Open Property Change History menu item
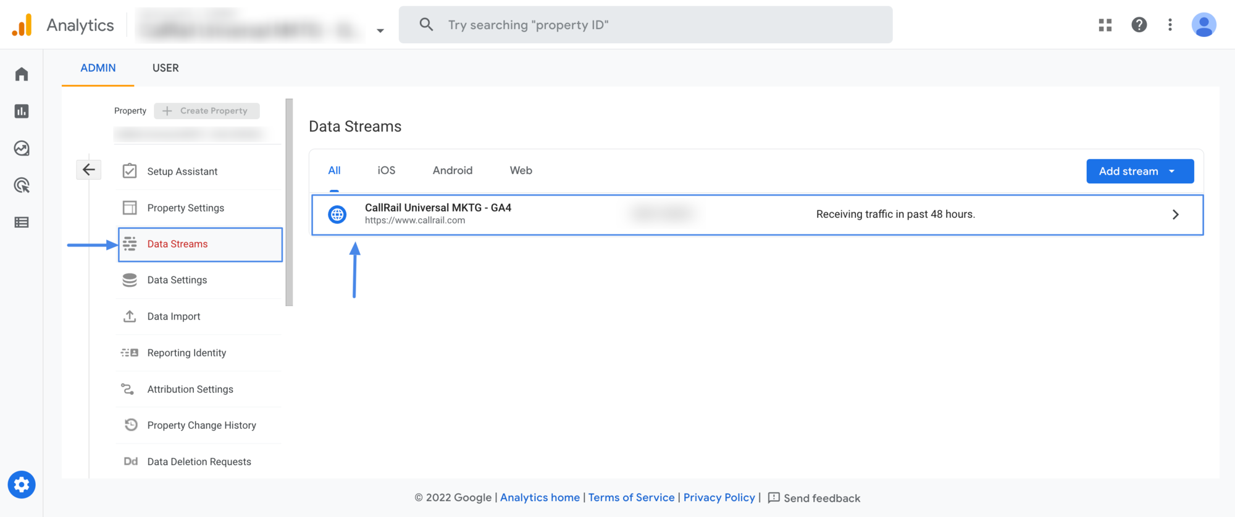 click(x=199, y=425)
